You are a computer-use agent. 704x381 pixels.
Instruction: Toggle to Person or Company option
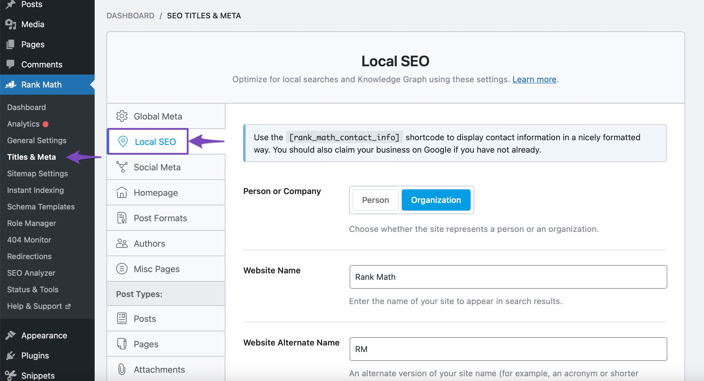point(375,200)
